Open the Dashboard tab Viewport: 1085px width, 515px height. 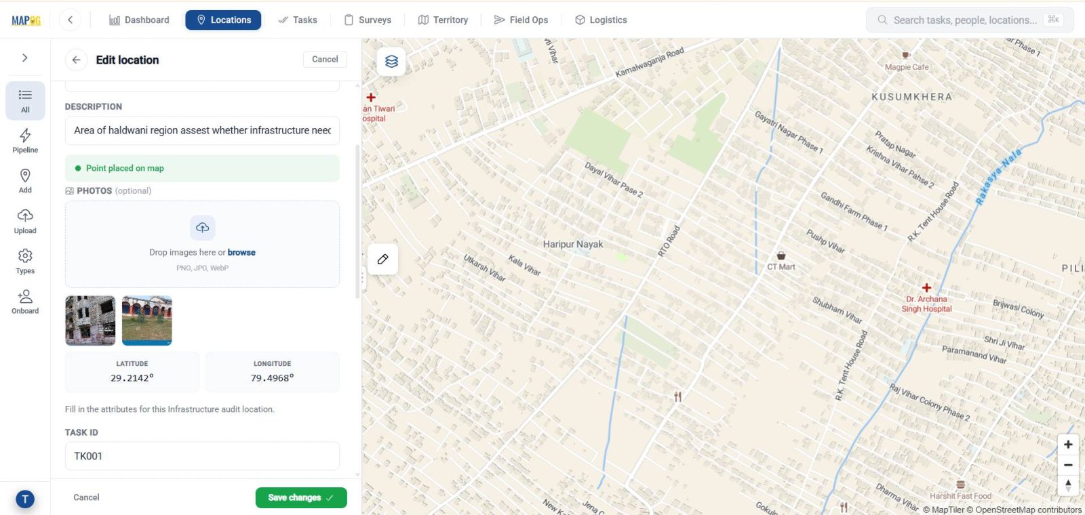pos(139,20)
